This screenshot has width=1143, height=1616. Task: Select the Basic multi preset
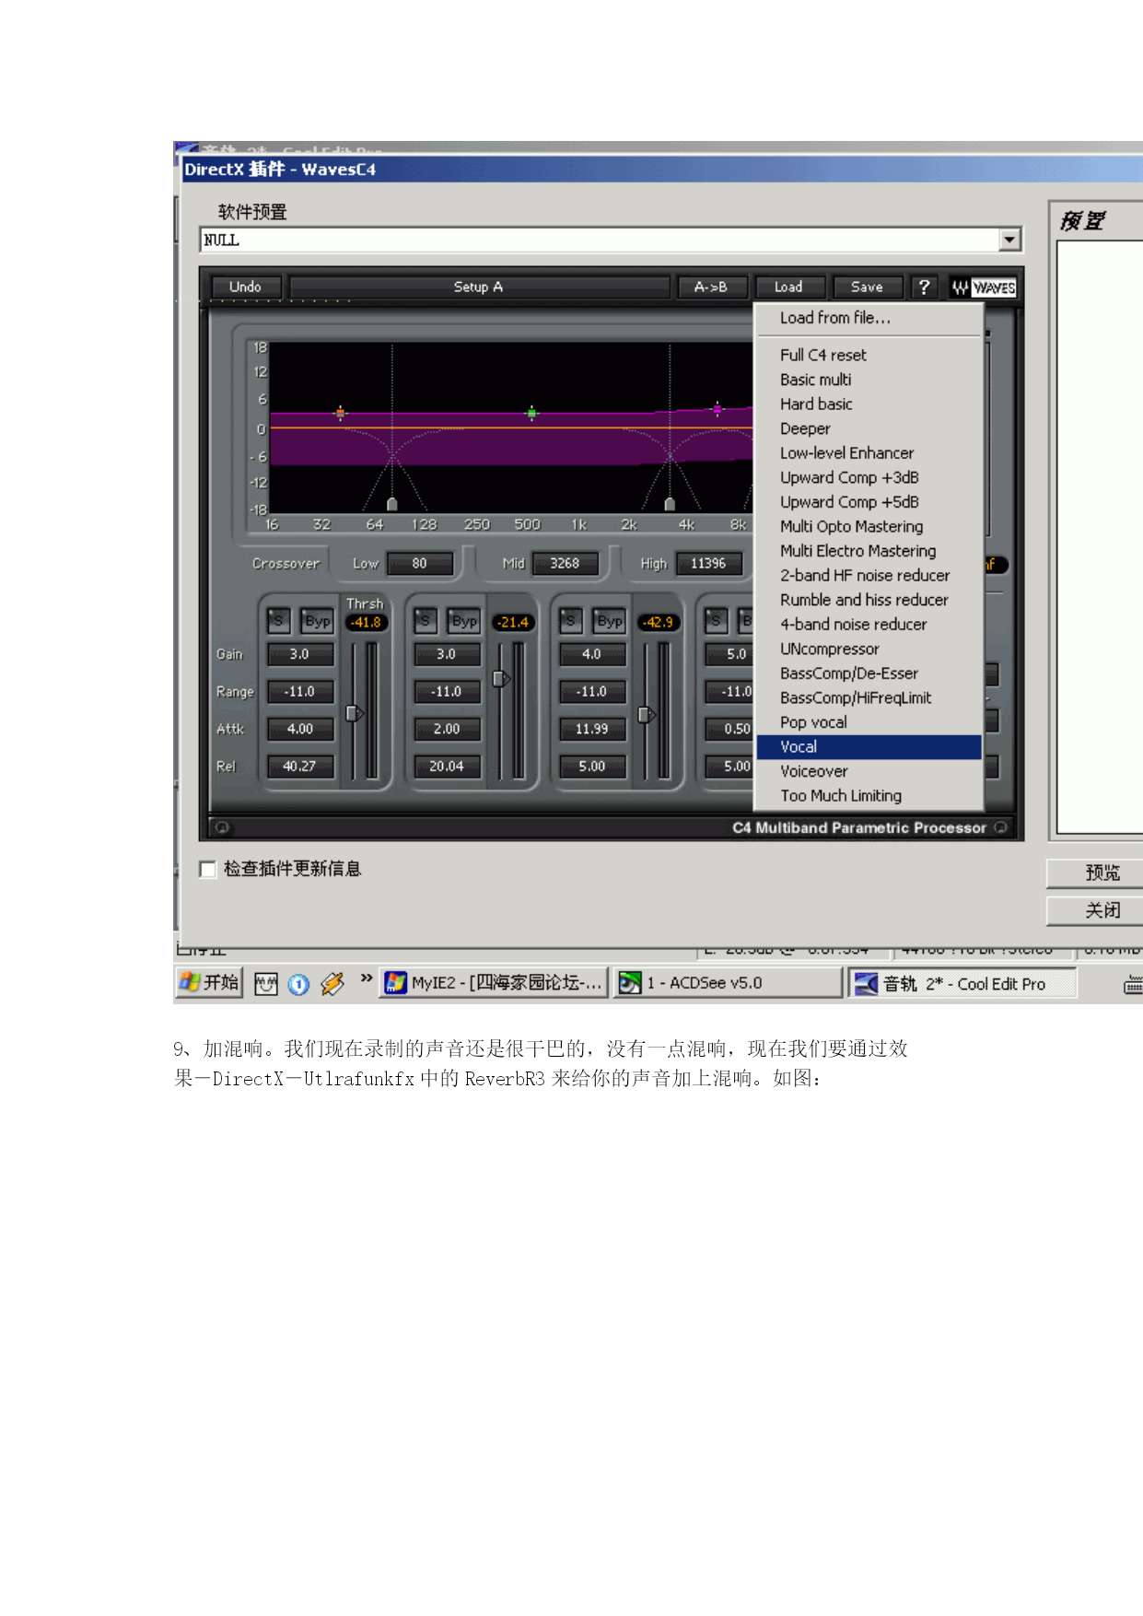869,380
